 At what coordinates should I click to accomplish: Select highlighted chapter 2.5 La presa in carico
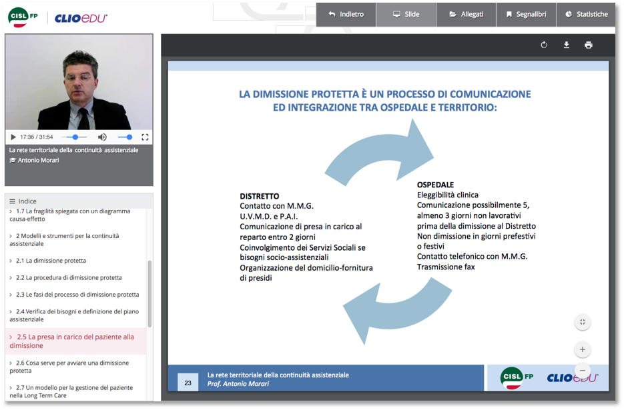click(75, 341)
